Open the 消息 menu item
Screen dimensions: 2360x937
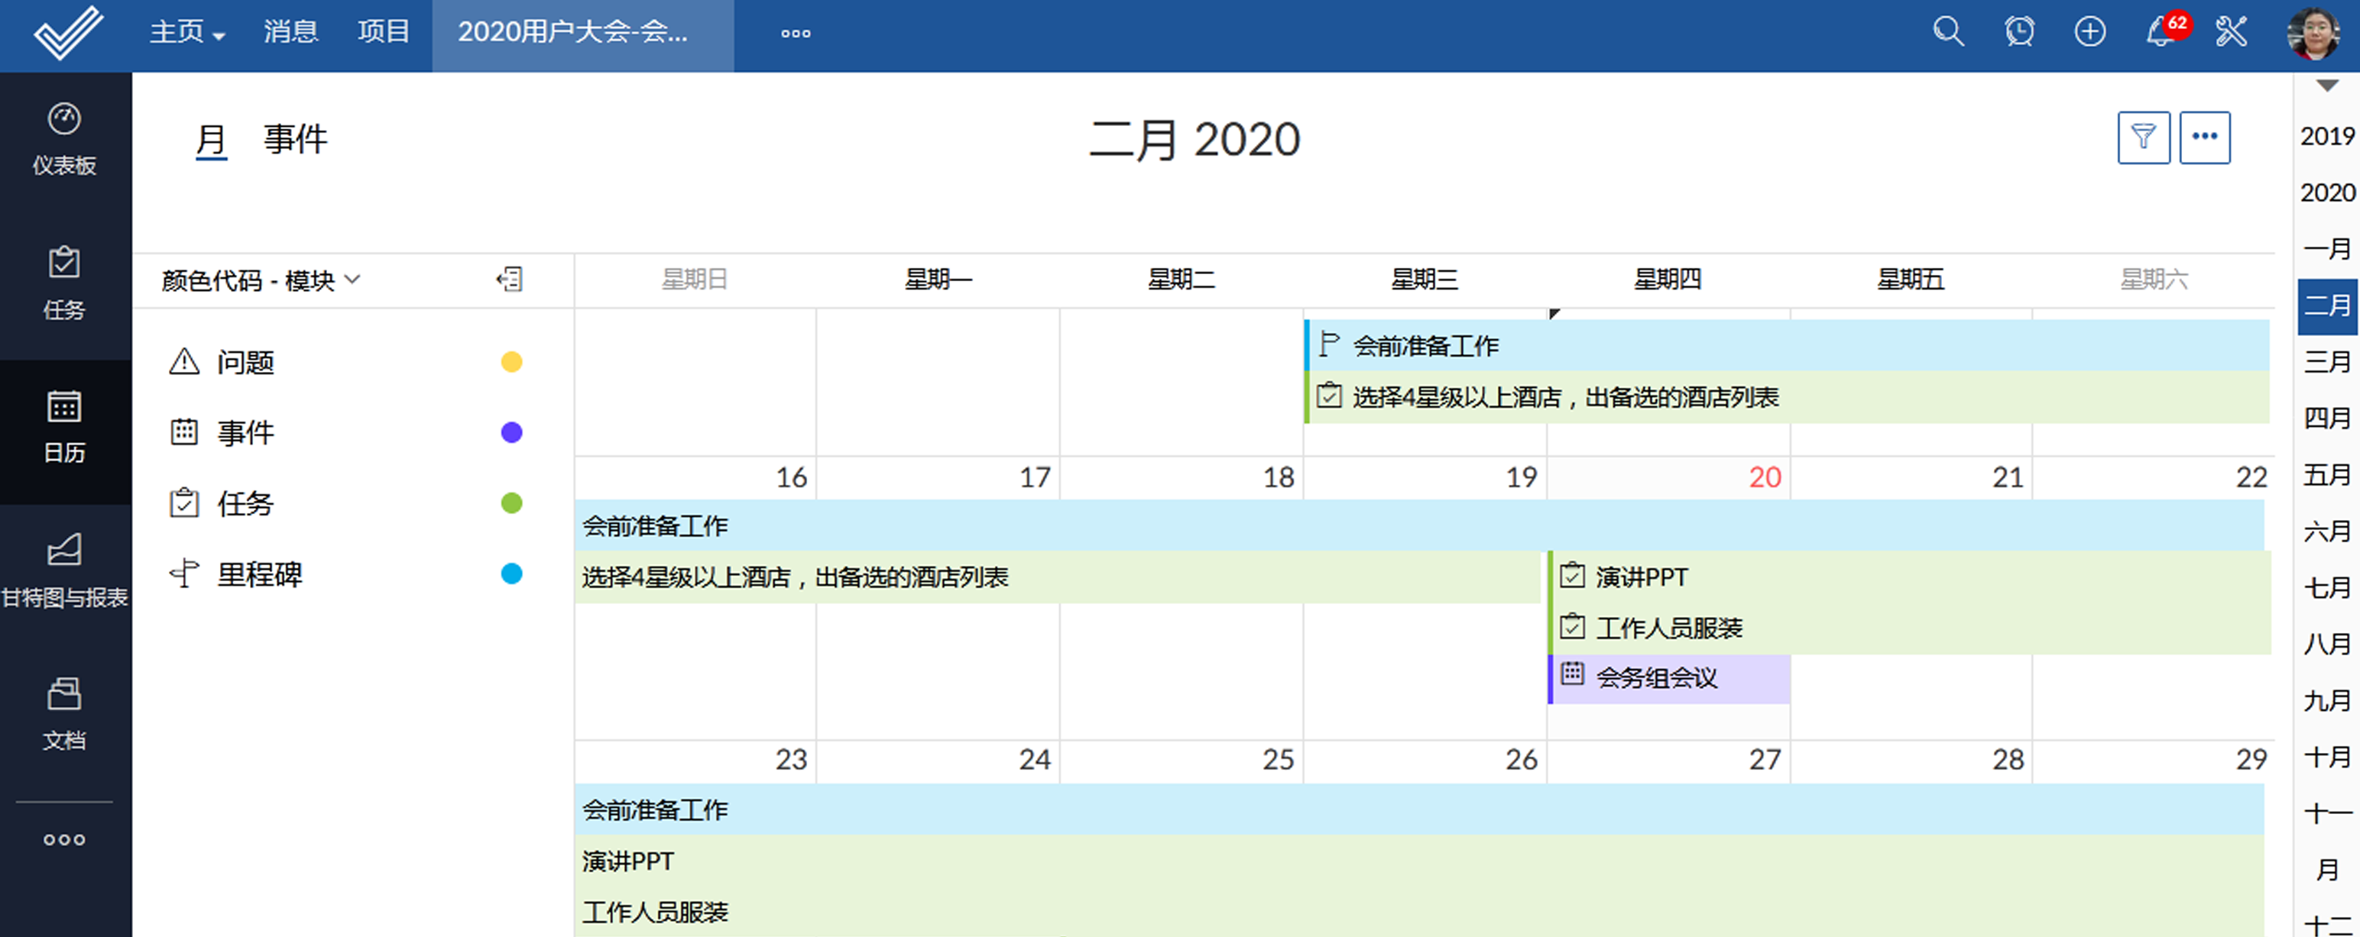point(290,33)
